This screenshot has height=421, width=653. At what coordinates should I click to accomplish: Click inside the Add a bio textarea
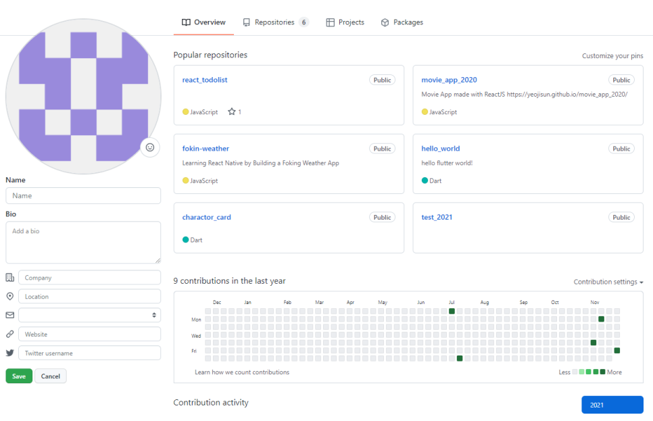(83, 243)
